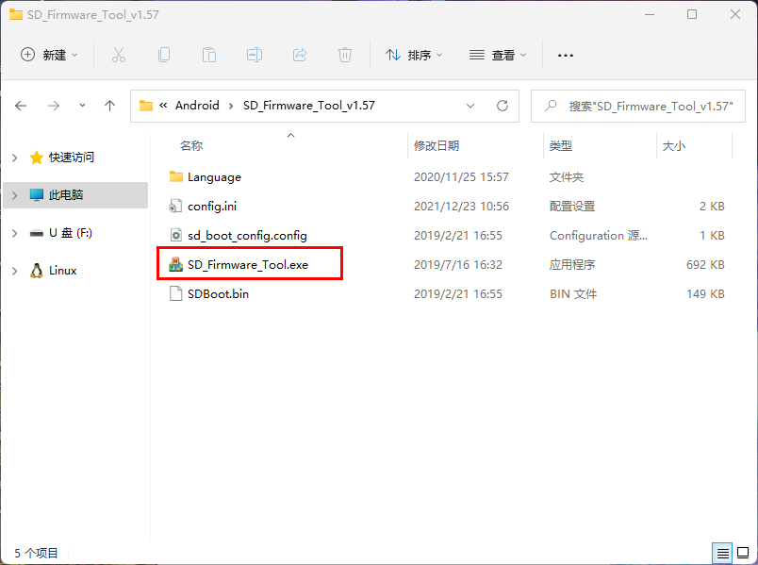Click the Copy icon in toolbar
Viewport: 758px width, 565px height.
164,55
